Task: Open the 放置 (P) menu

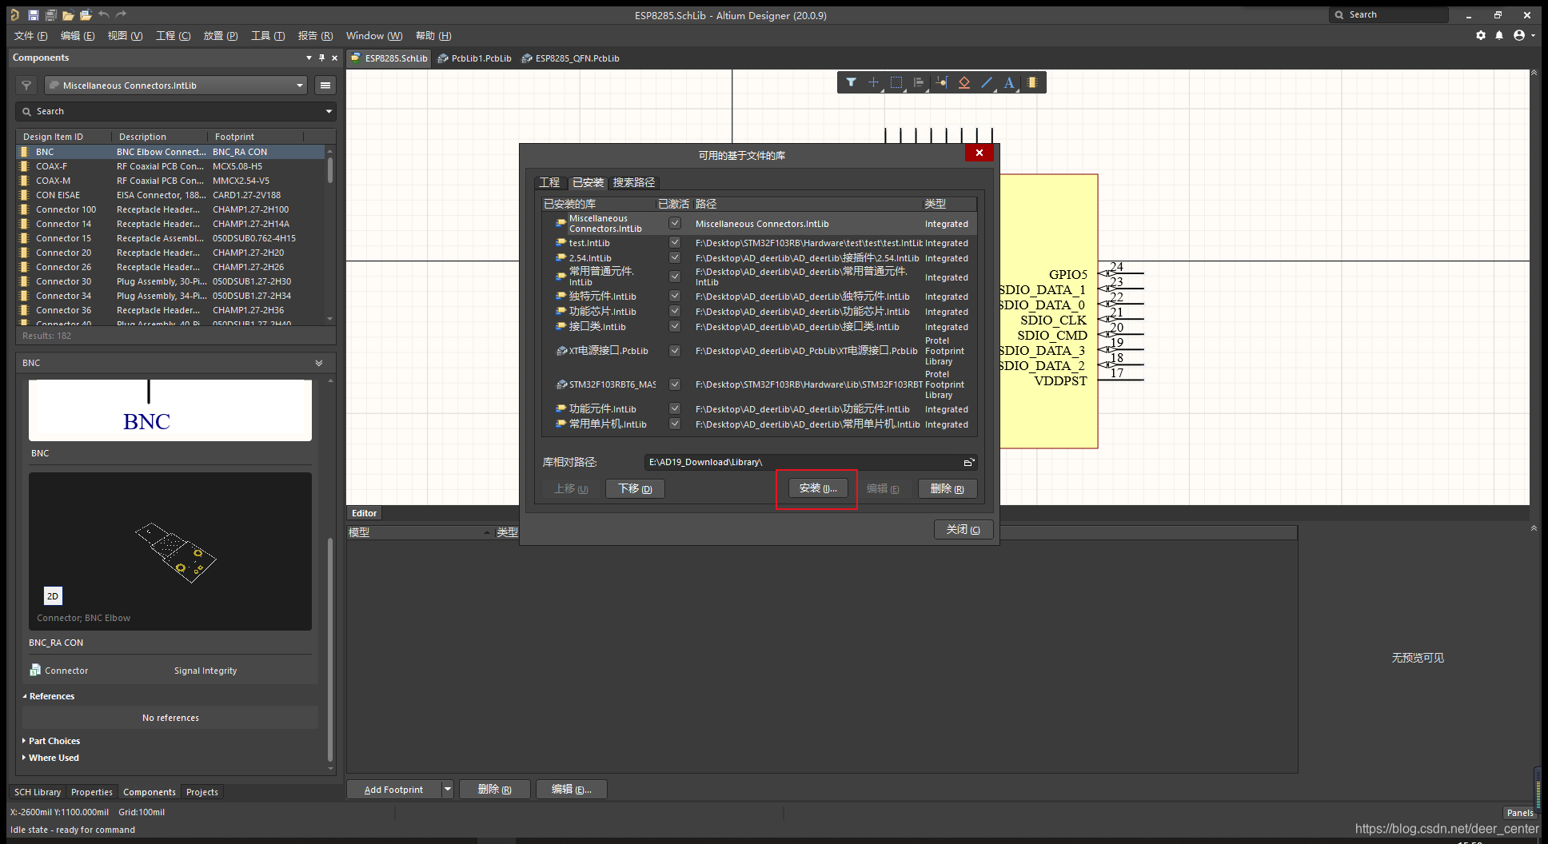Action: click(220, 36)
